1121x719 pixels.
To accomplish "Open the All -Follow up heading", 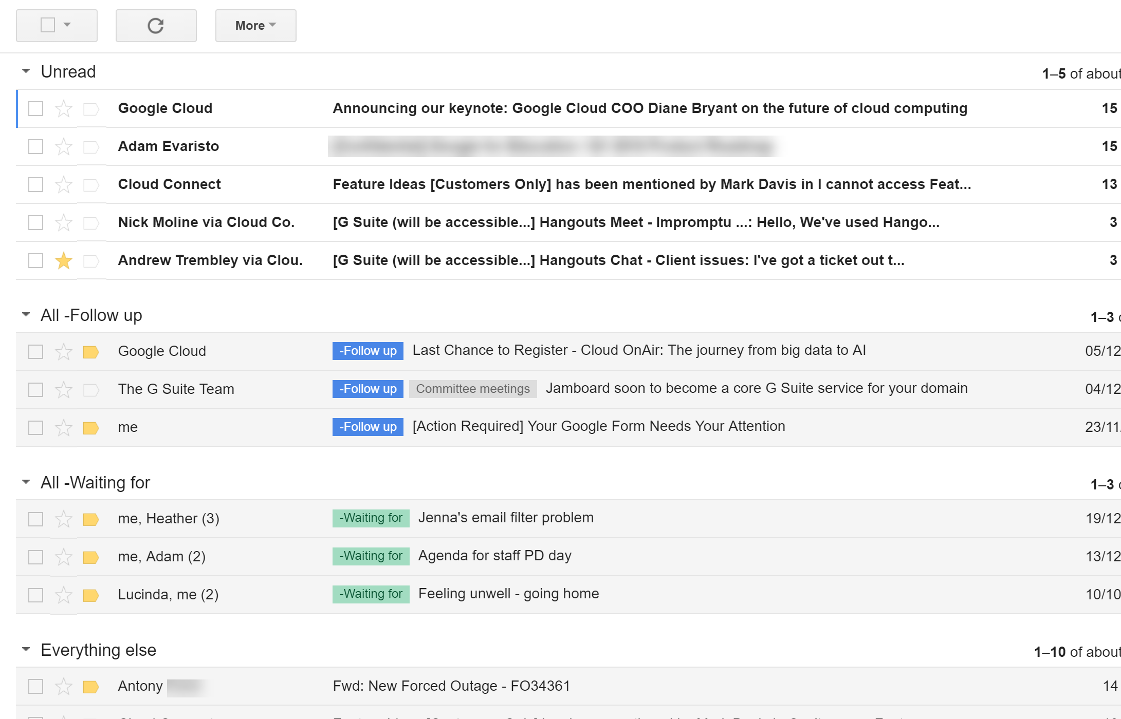I will [91, 315].
